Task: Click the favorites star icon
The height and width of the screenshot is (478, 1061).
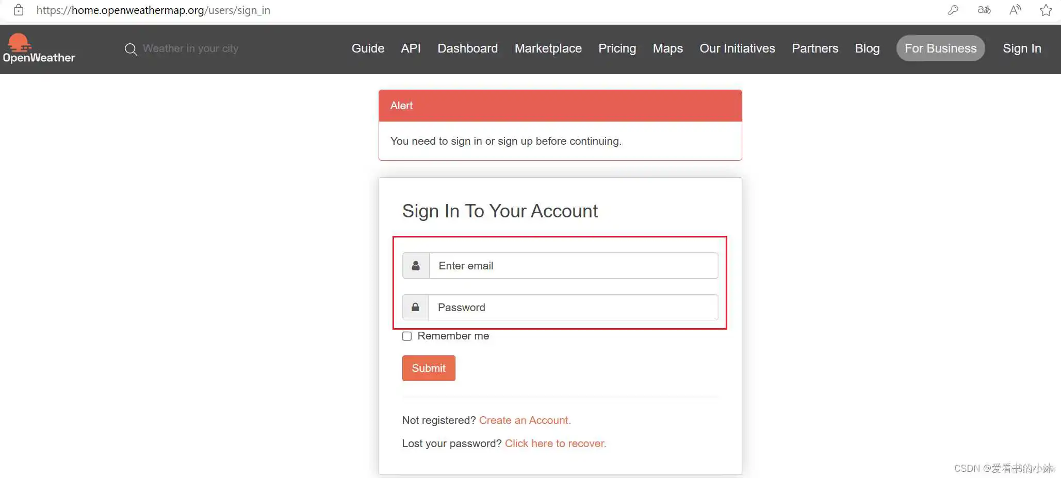Action: (x=1046, y=10)
